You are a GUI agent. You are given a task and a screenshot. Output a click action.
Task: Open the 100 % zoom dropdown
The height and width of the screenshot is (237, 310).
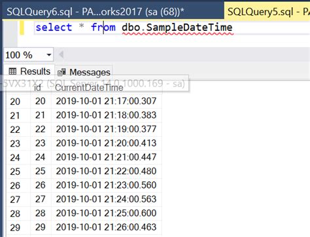tap(49, 55)
